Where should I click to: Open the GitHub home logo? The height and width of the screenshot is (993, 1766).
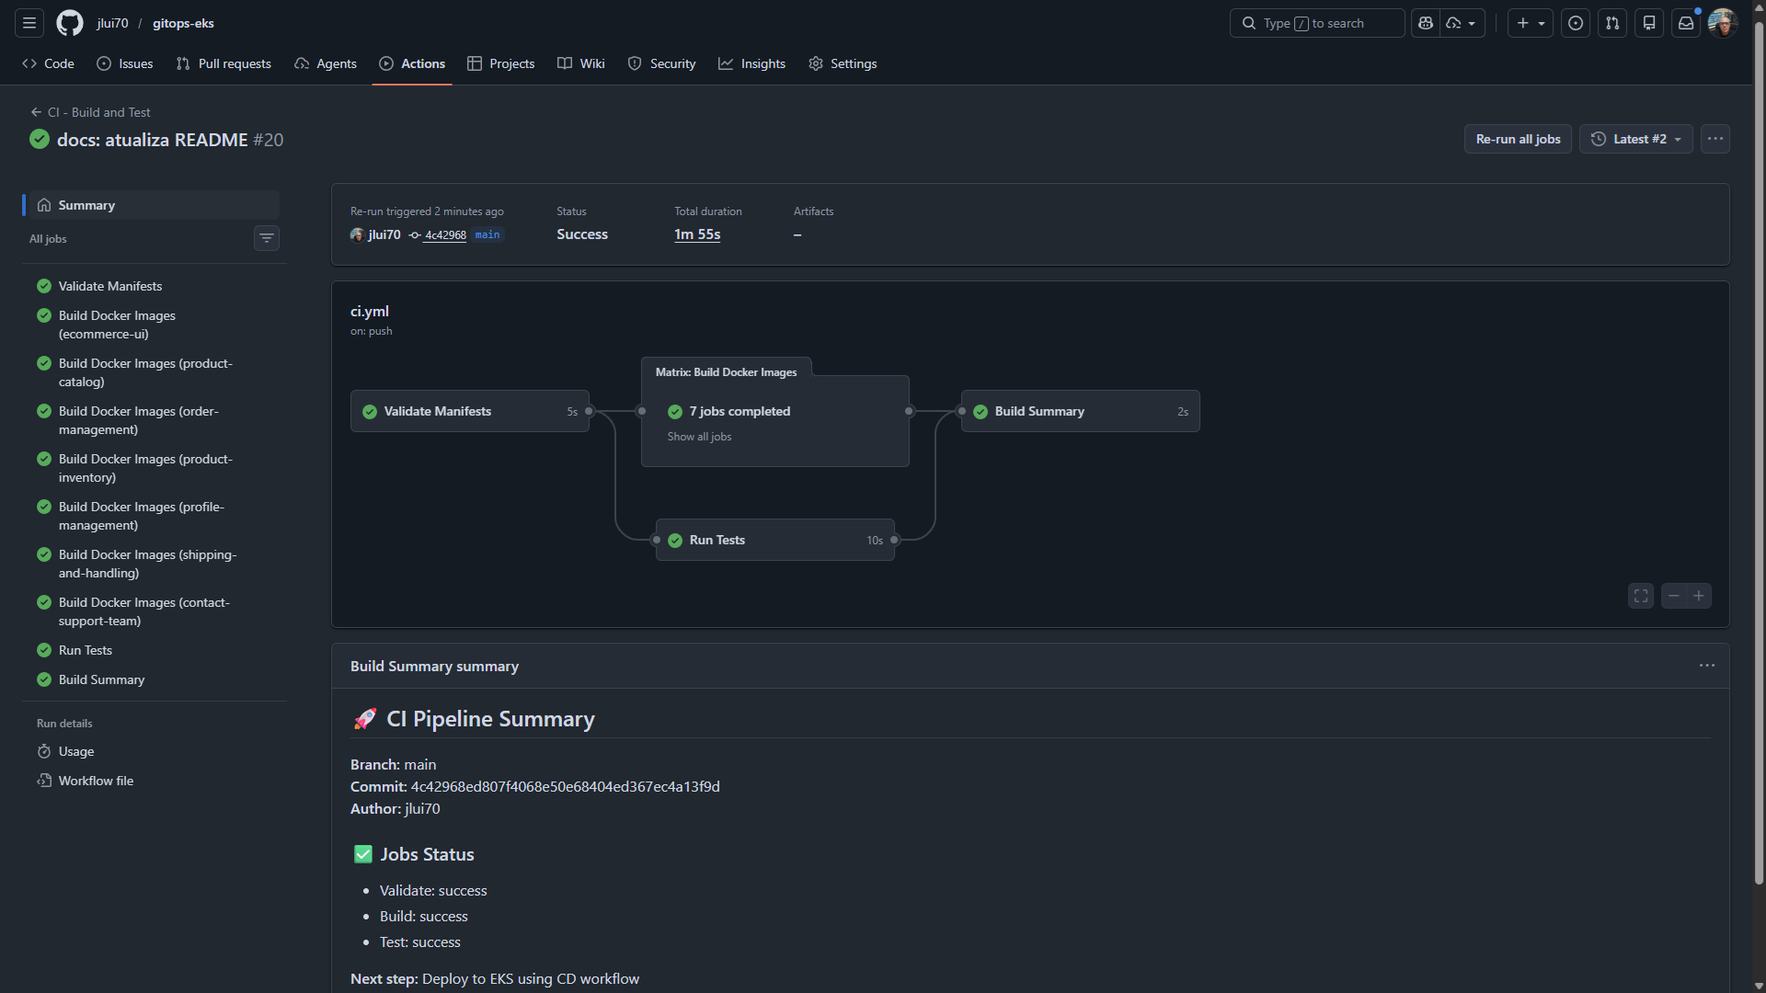[70, 23]
